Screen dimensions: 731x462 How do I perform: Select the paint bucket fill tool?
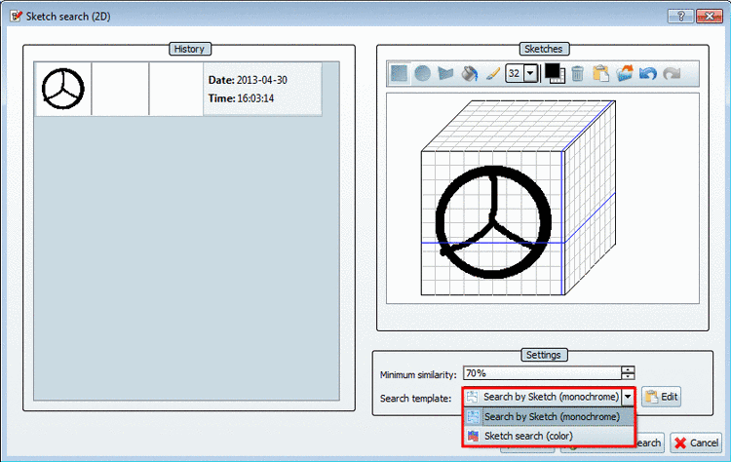tap(470, 73)
